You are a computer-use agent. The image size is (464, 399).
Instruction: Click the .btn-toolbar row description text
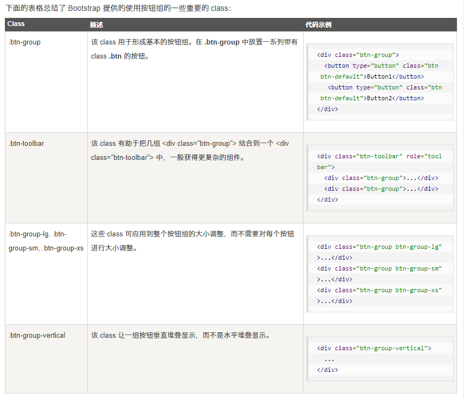point(190,151)
